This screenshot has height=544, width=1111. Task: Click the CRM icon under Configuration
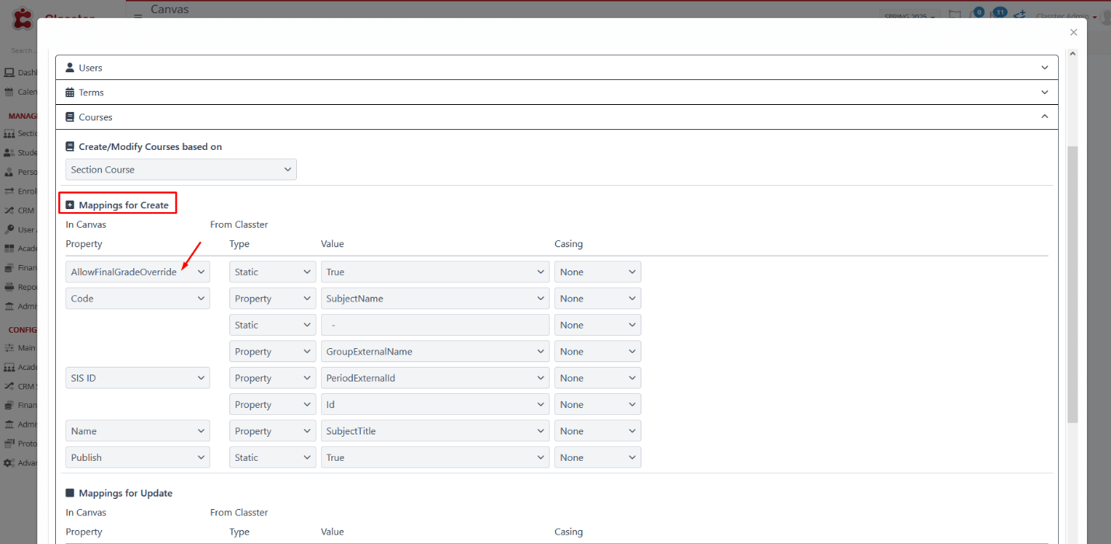9,386
